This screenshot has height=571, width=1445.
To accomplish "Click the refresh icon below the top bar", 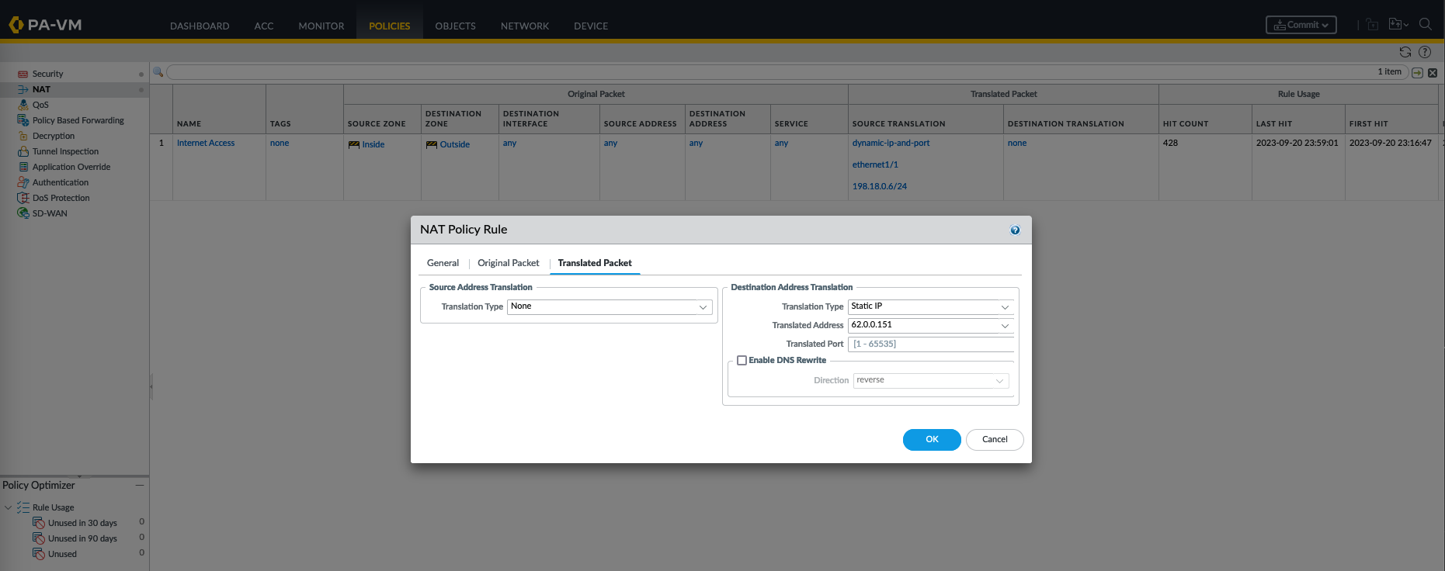I will pos(1405,52).
